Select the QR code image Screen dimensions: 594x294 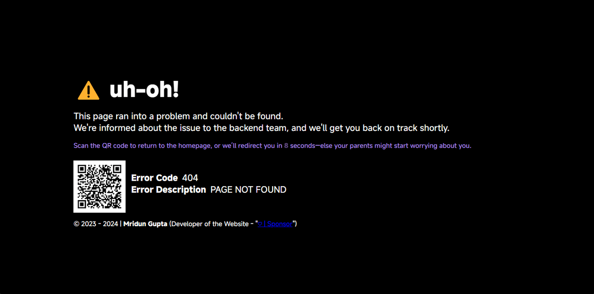99,186
